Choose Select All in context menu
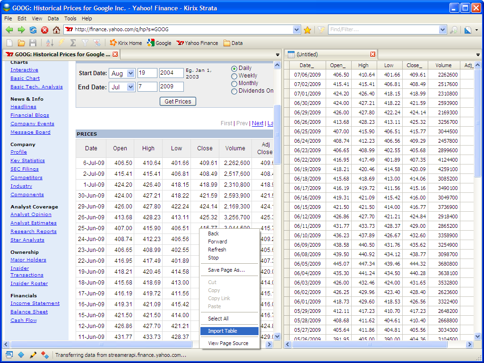The image size is (484, 363). coord(229,319)
